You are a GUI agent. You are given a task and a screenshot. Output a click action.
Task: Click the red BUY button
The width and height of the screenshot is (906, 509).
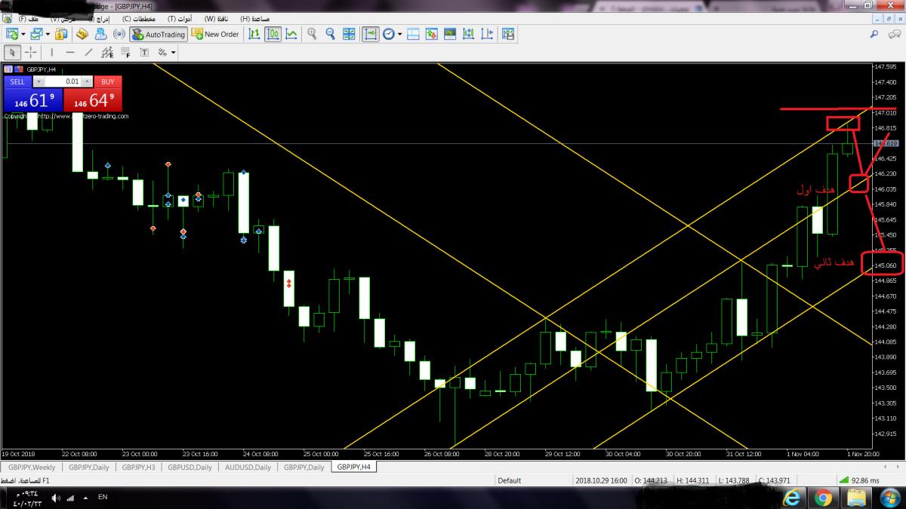coord(108,81)
